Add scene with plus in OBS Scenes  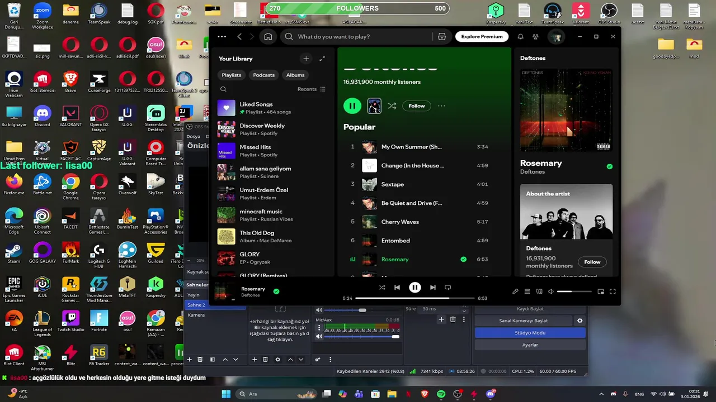[x=189, y=360]
